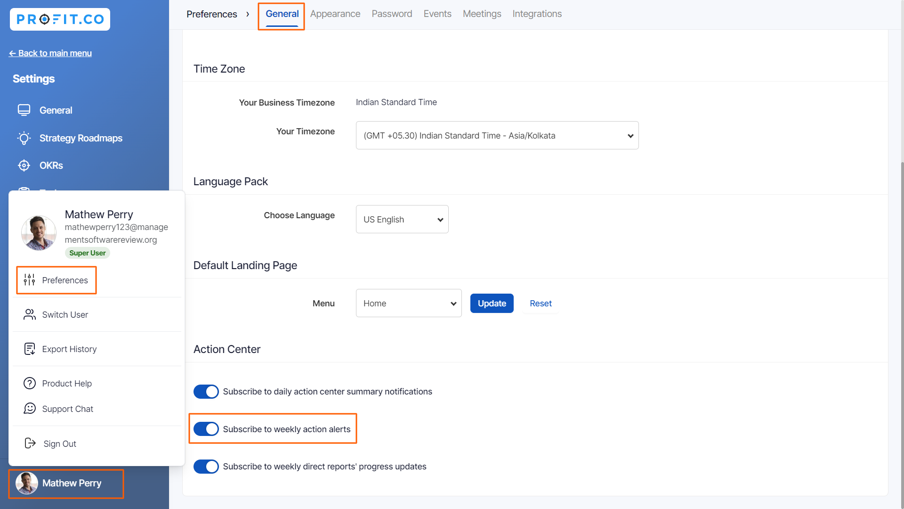Click Mathew Perry's avatar in popup card
Viewport: 904px width, 509px height.
coord(39,233)
